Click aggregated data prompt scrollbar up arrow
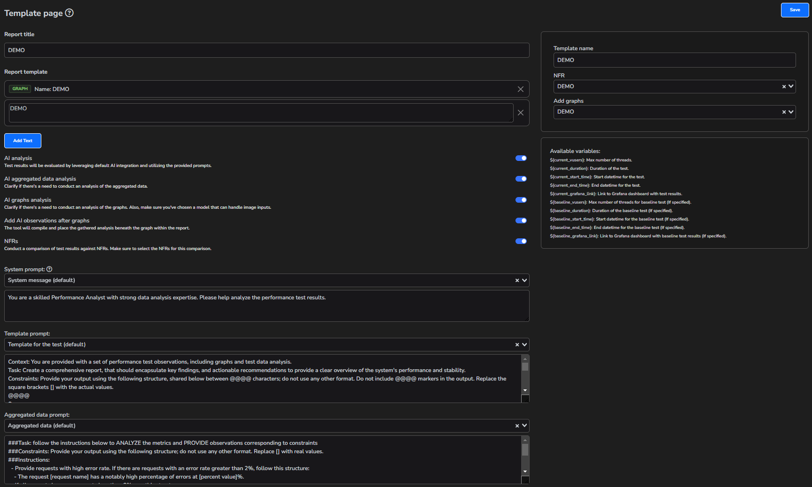Screen dimensions: 812x487 click(x=525, y=440)
